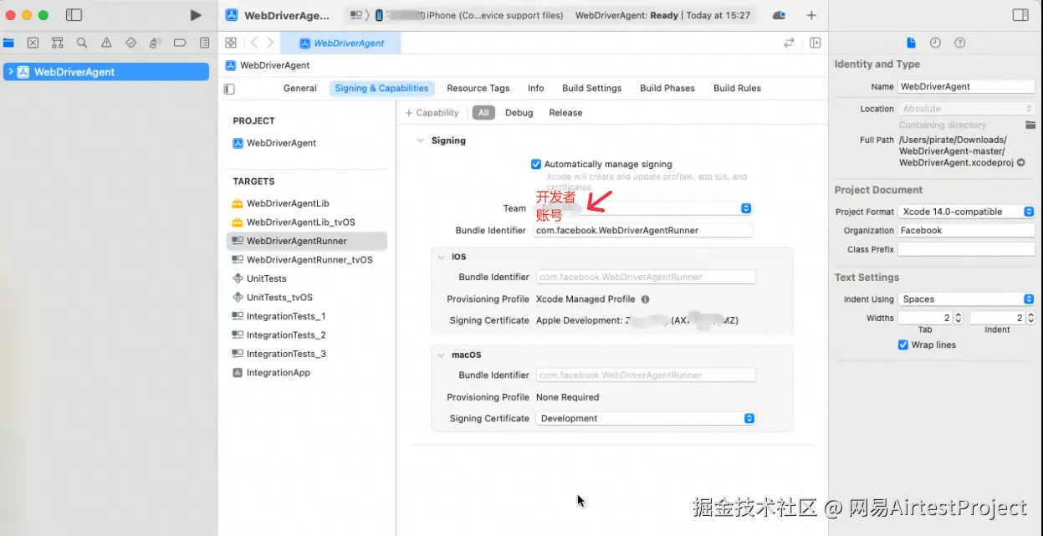Click the Indent width stepper
Image resolution: width=1043 pixels, height=536 pixels.
tap(1030, 318)
